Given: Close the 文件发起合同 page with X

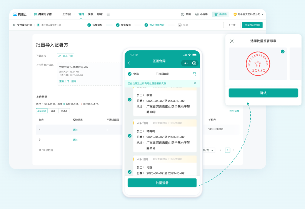Looking at the screenshot, I should pyautogui.click(x=14, y=25).
